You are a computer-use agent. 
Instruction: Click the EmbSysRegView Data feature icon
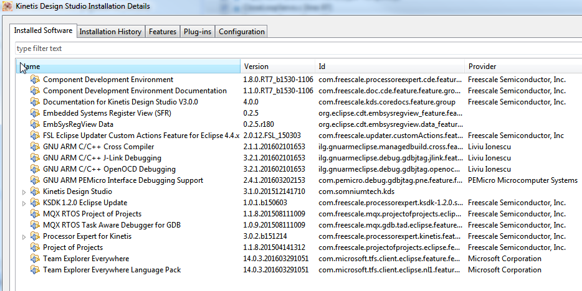(x=35, y=124)
